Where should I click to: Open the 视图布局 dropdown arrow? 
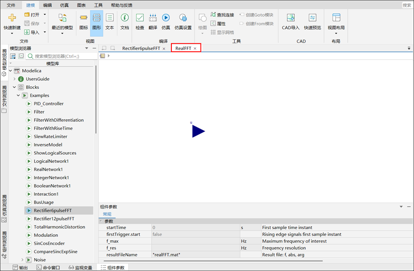[x=336, y=34]
